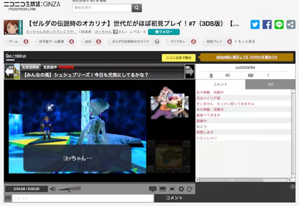This screenshot has height=206, width=299.
Task: Go to next channel with right arrow
Action: coord(190,71)
